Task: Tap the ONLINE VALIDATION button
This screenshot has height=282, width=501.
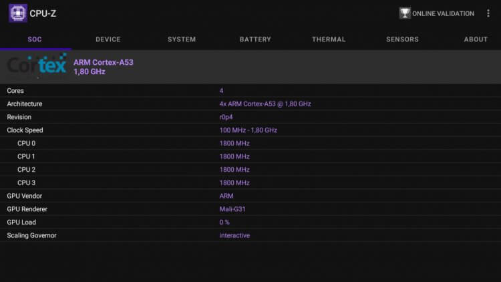Action: click(436, 13)
